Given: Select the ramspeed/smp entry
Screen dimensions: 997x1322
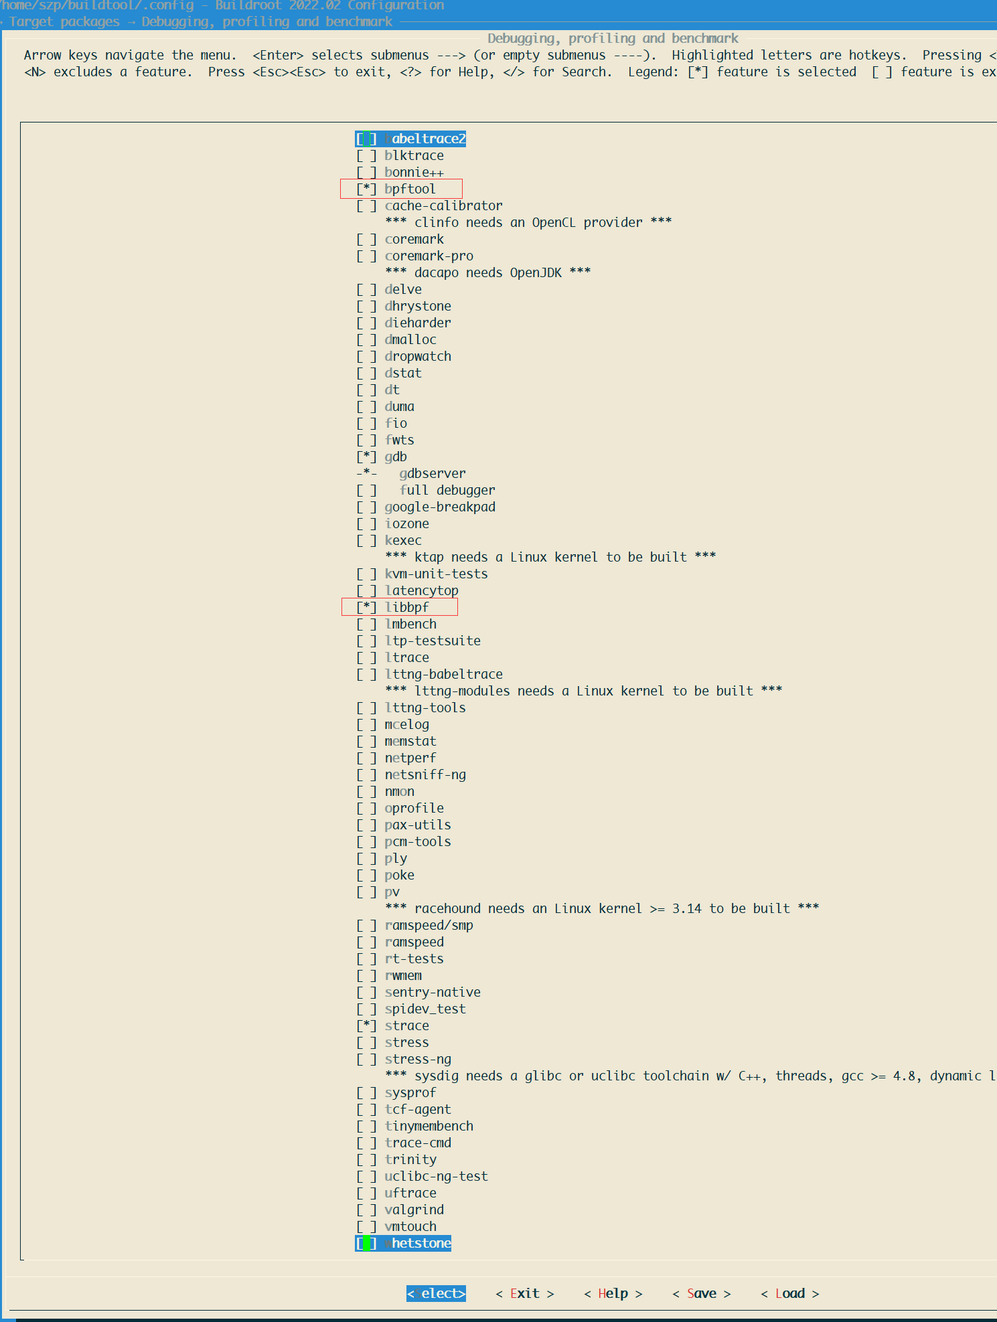Looking at the screenshot, I should 414,925.
